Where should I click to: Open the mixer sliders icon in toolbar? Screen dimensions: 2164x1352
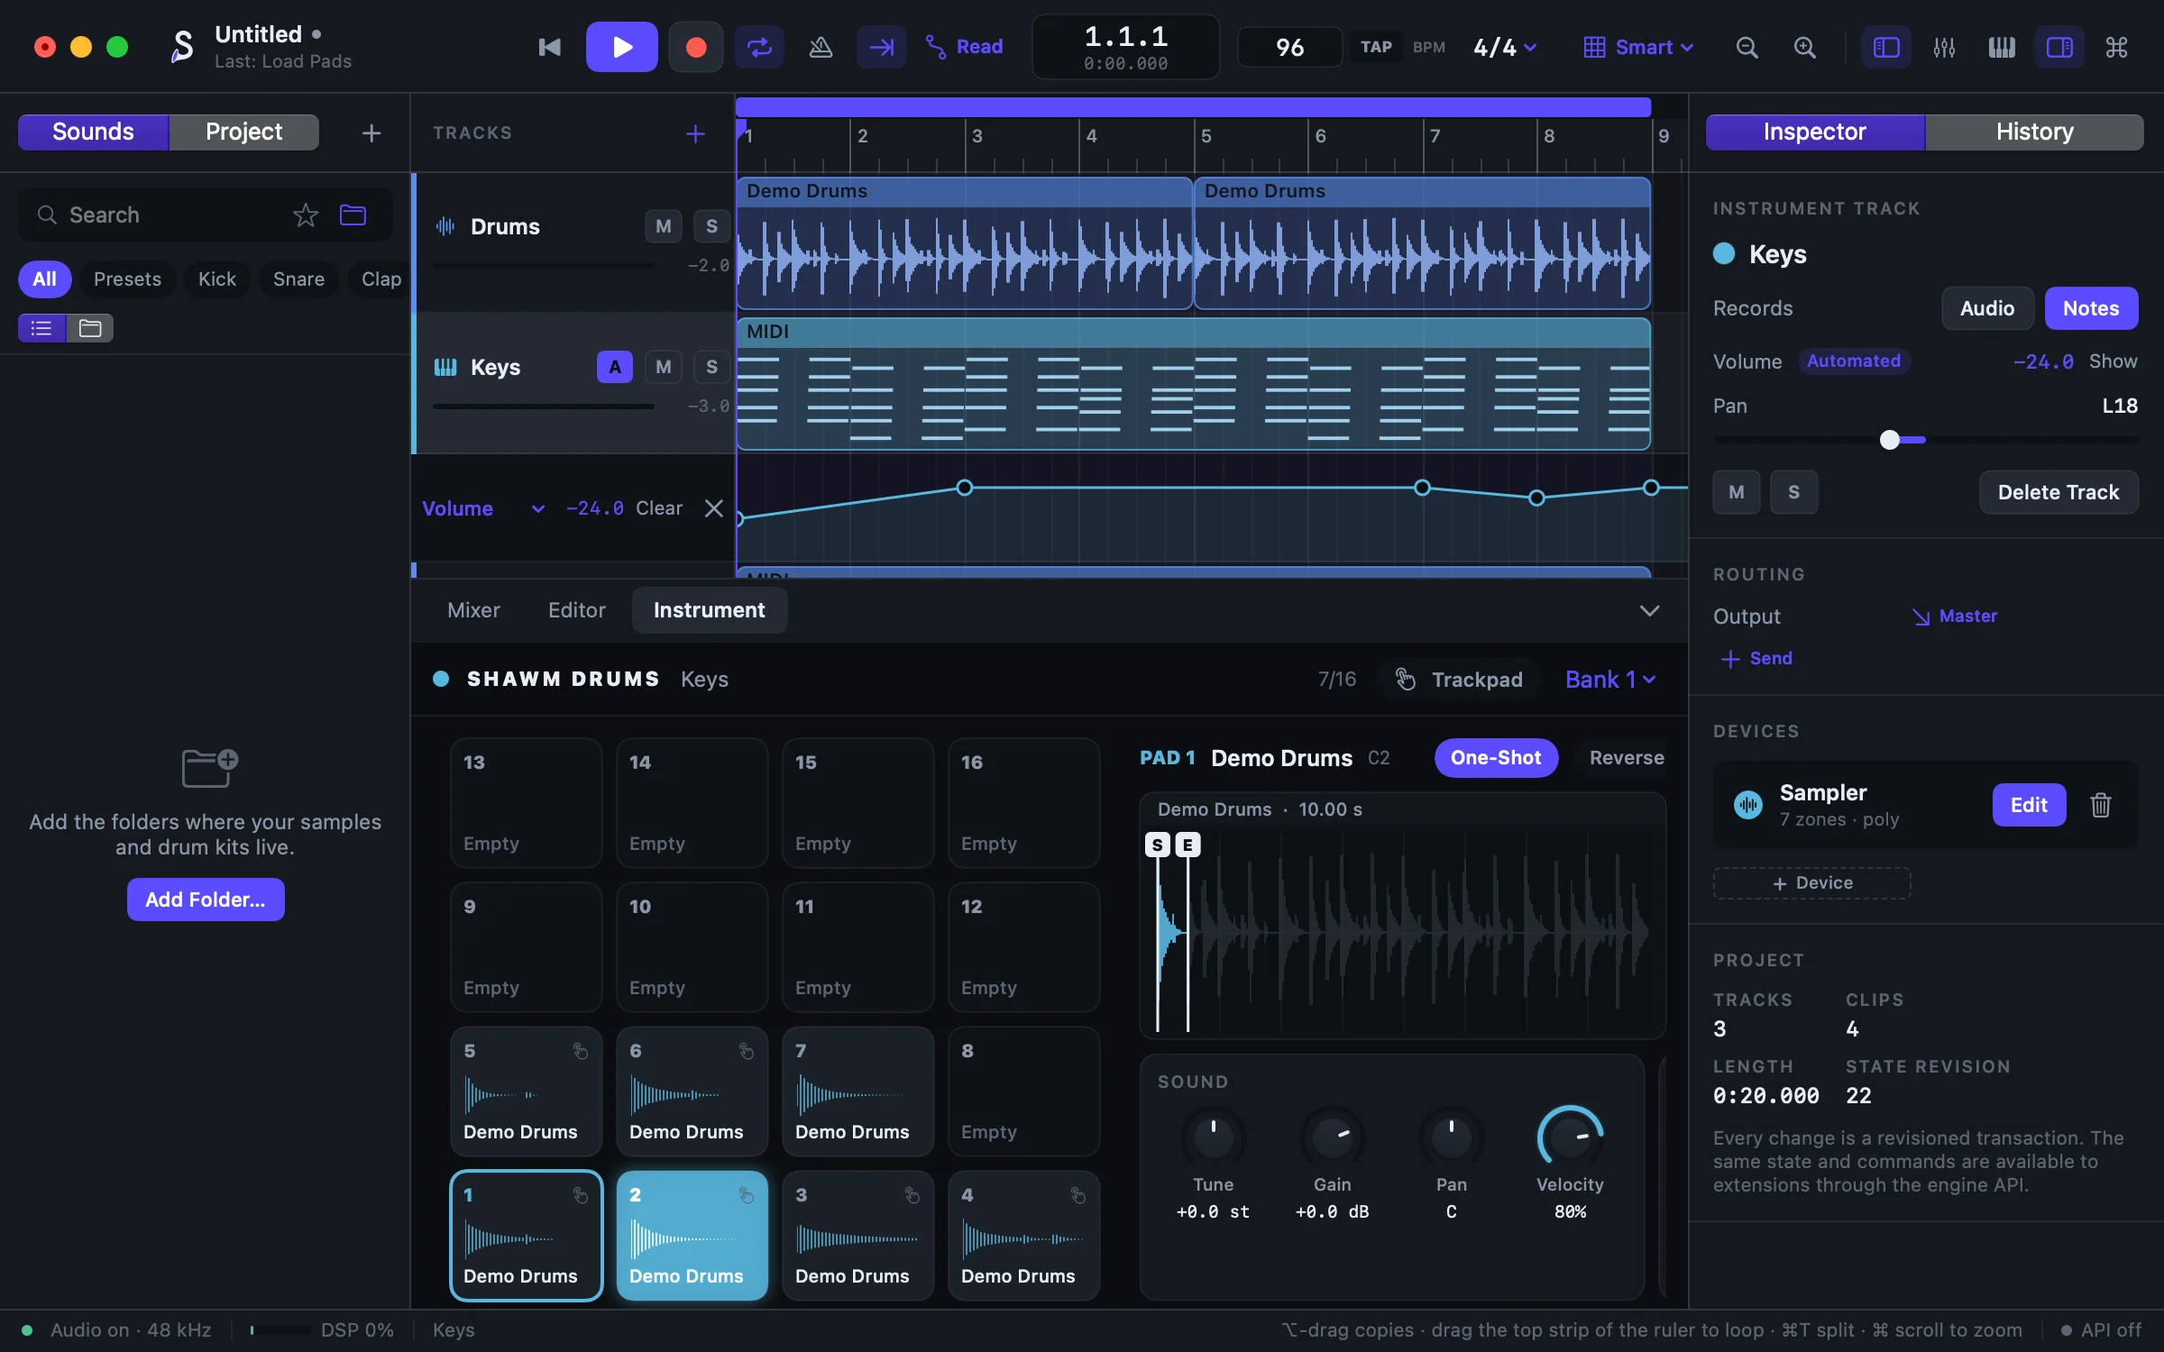1944,47
